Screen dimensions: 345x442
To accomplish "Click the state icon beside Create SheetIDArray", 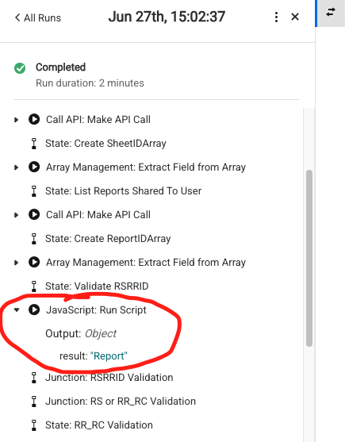I will (x=34, y=144).
